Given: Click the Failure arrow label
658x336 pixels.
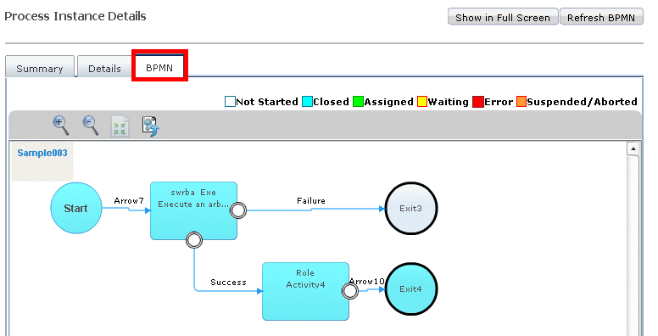Looking at the screenshot, I should (311, 201).
